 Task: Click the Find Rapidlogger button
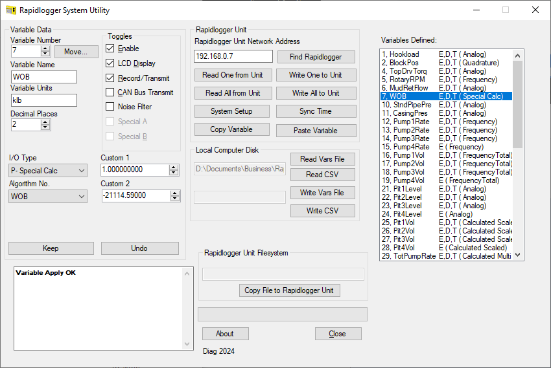pyautogui.click(x=316, y=57)
